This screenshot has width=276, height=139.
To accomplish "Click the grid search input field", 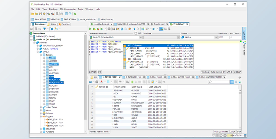I will coord(219,82).
